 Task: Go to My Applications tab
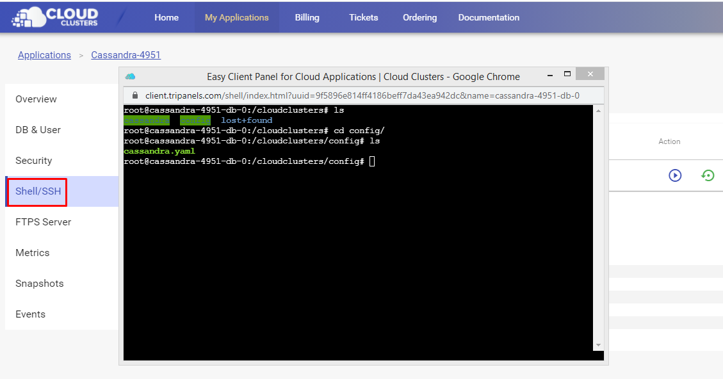tap(236, 17)
